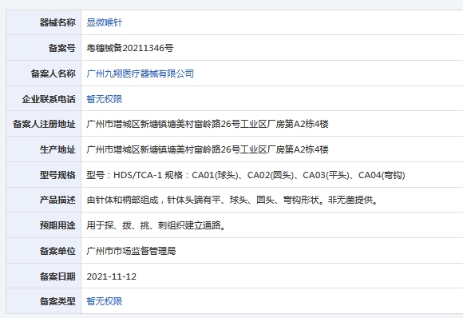The height and width of the screenshot is (318, 463).
Task: Click the 备案单位 row label
Action: 57,251
